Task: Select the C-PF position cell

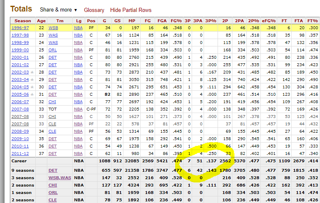Action: pyautogui.click(x=91, y=109)
